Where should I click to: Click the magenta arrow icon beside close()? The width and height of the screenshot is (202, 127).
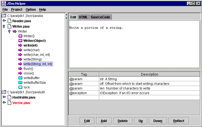pyautogui.click(x=20, y=73)
